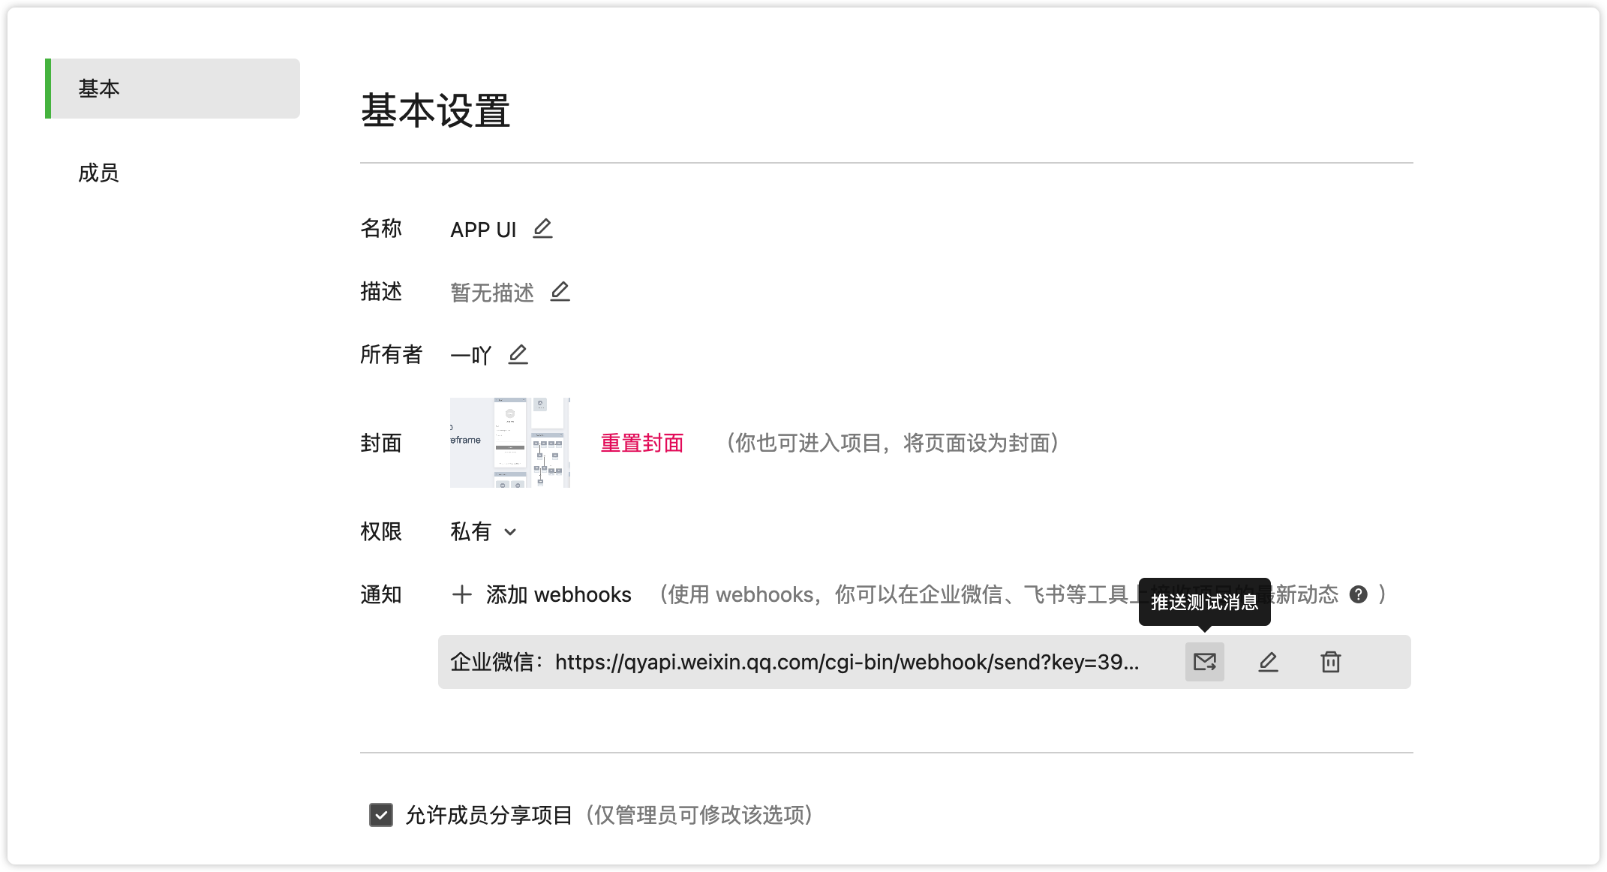The height and width of the screenshot is (872, 1607).
Task: Click the 暂无描述 placeholder text
Action: [x=491, y=292]
